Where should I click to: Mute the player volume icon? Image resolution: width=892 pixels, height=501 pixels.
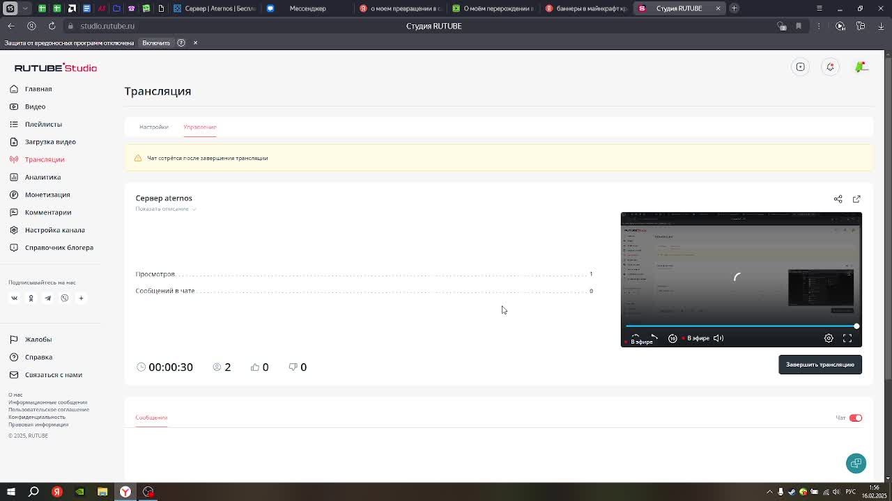pos(718,338)
